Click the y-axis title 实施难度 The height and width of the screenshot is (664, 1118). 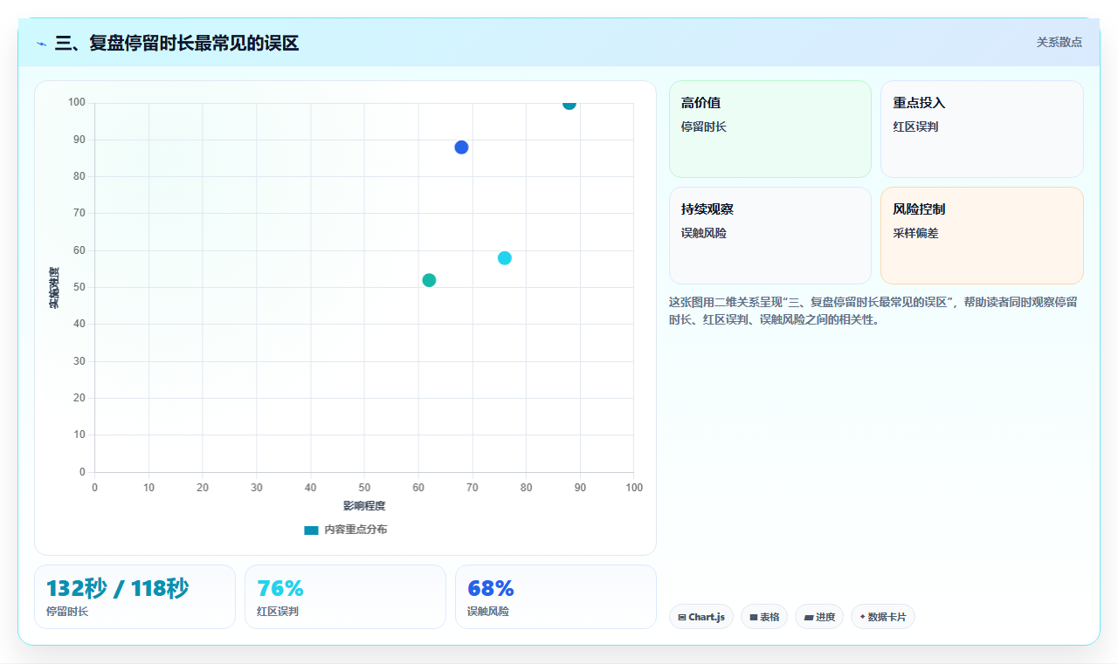click(x=53, y=287)
